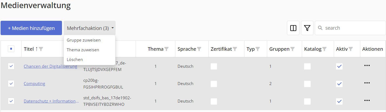Disable Aktiv checkbox for Chancen der Digitalisierung
This screenshot has width=386, height=112.
coord(339,66)
